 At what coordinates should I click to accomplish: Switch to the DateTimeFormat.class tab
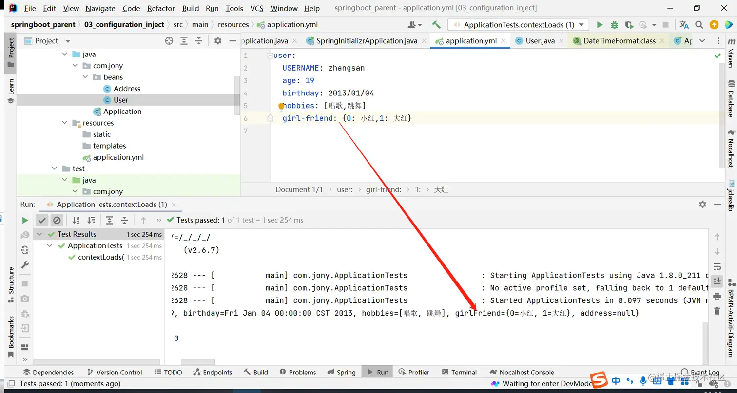point(619,41)
